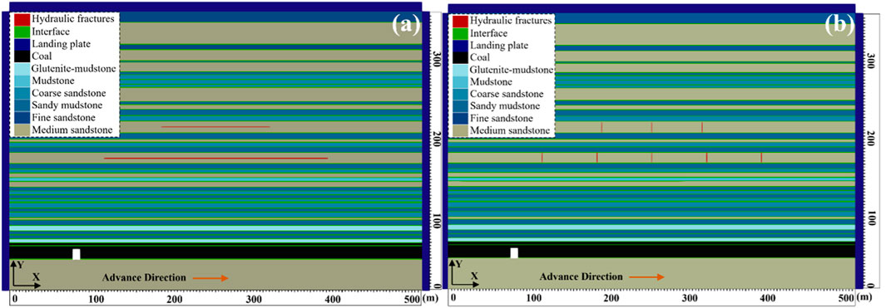Click the red Hydraulic fractures swatch in panel (a)
This screenshot has width=886, height=308.
[x=22, y=19]
